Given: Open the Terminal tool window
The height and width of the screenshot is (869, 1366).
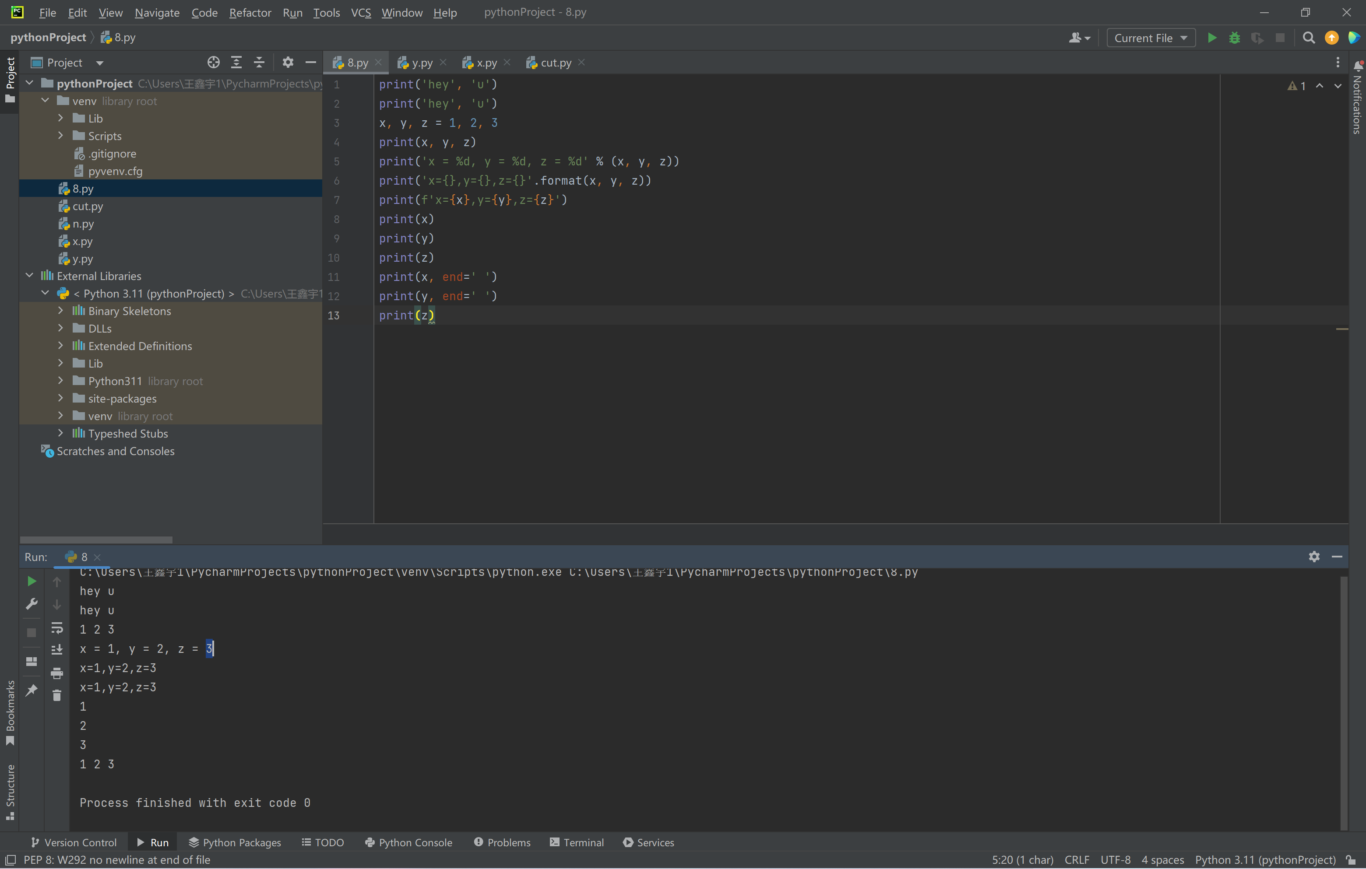Looking at the screenshot, I should [577, 842].
